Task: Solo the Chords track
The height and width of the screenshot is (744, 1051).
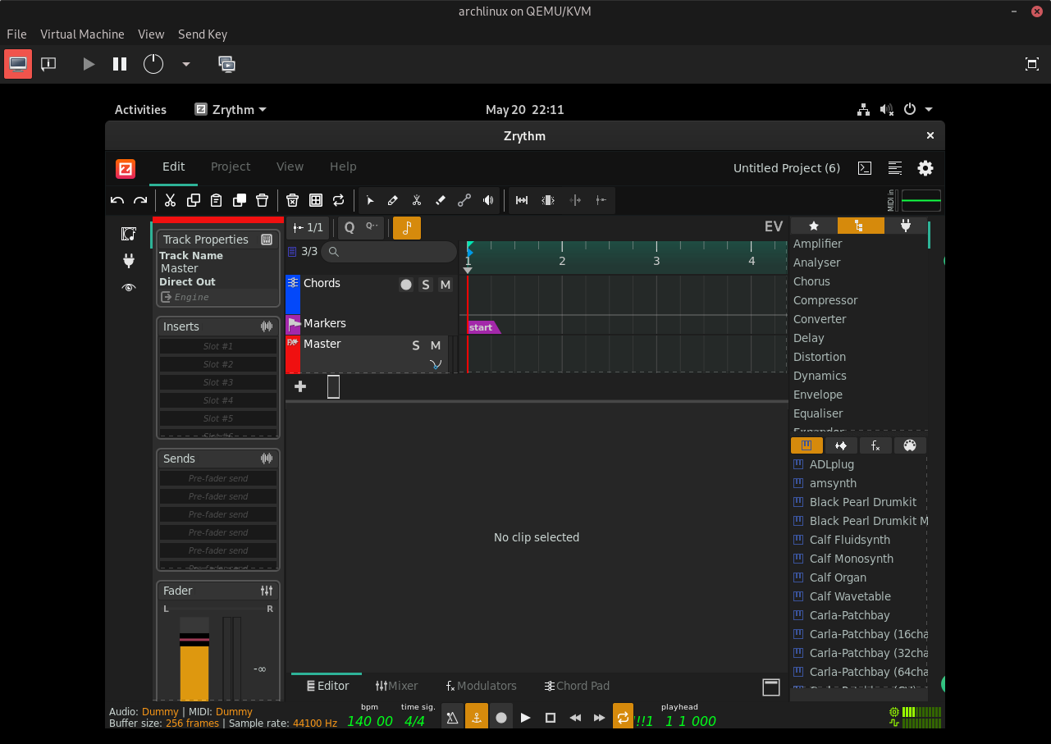Action: [x=425, y=285]
